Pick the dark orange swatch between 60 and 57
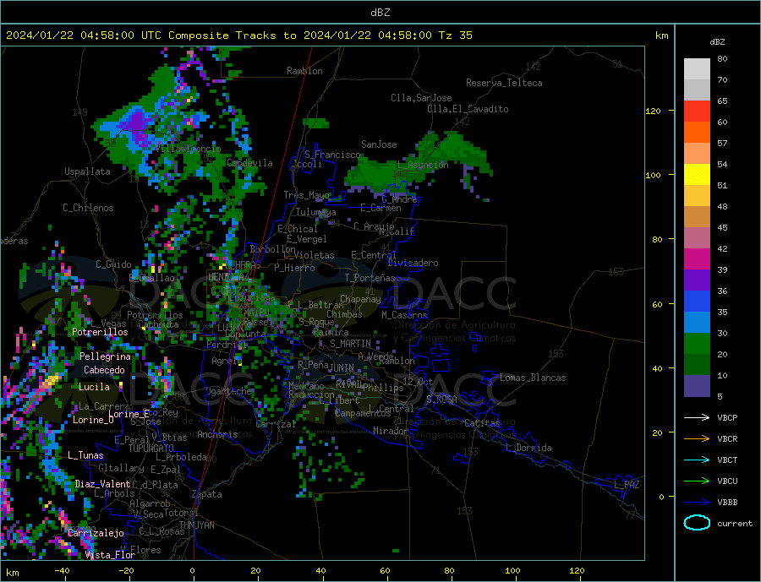Image resolution: width=761 pixels, height=582 pixels. (697, 133)
